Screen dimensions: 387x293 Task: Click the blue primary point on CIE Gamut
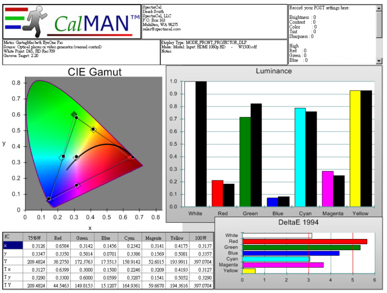click(49, 199)
